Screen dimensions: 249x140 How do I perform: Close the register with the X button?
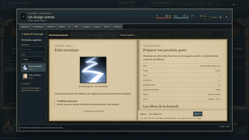[x=226, y=17]
